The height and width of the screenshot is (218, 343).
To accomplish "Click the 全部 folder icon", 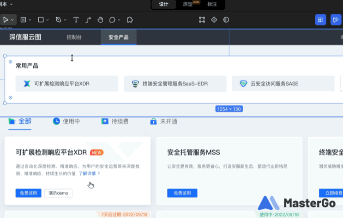I will 12,121.
